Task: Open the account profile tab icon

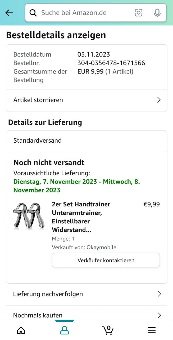Action: pyautogui.click(x=64, y=330)
